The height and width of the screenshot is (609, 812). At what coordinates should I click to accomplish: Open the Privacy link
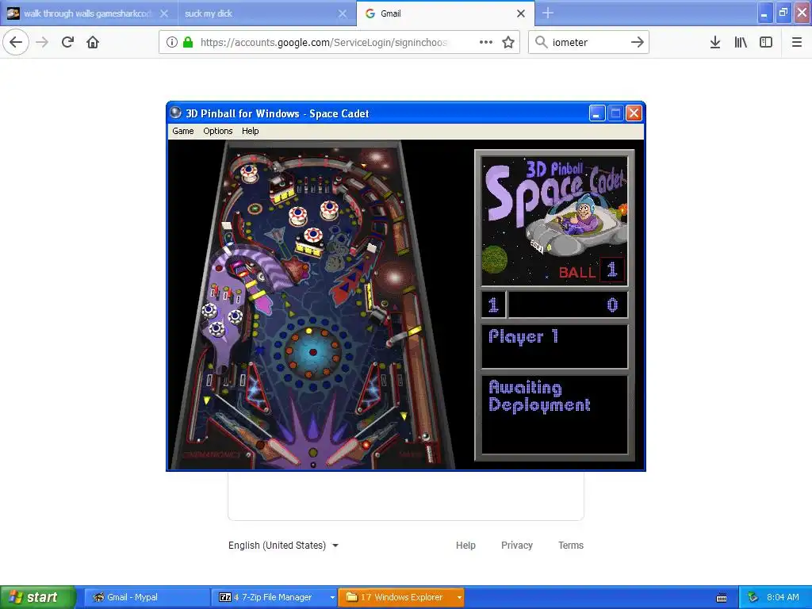point(517,546)
